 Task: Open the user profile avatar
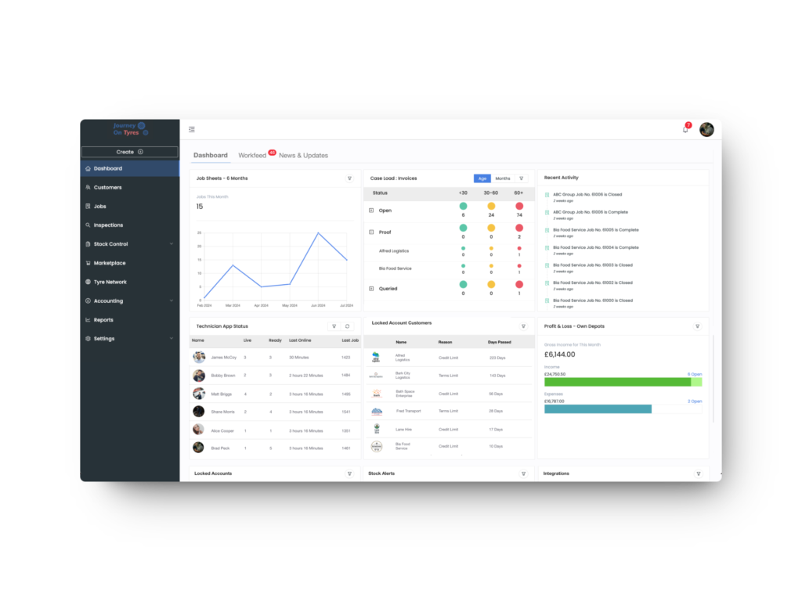[x=707, y=129]
